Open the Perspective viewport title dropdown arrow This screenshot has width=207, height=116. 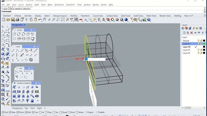25,25
